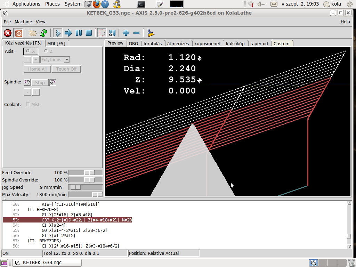Enable the Mist coolant checkbox
Image resolution: width=356 pixels, height=267 pixels.
click(x=28, y=105)
